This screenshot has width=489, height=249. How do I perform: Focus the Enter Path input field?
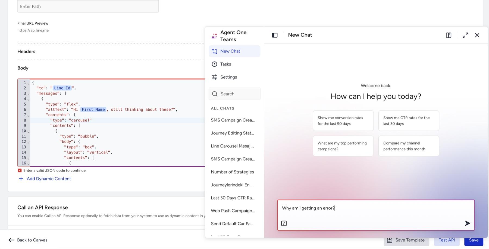(88, 6)
